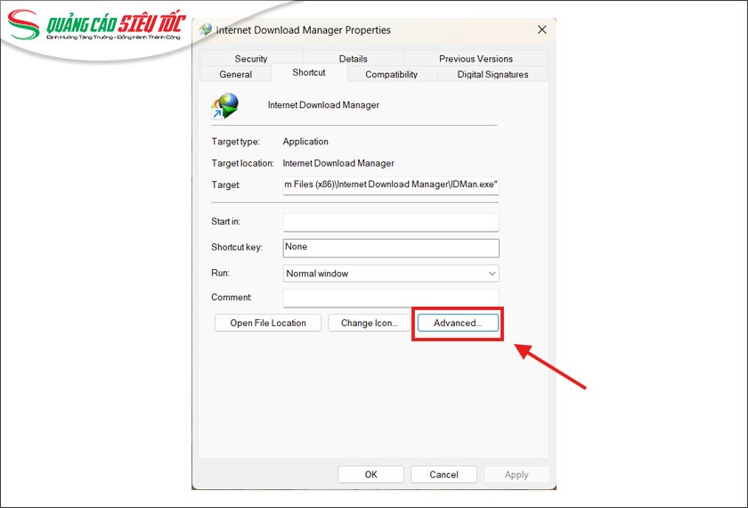Switch to the Security tab
The image size is (748, 508).
[x=251, y=59]
